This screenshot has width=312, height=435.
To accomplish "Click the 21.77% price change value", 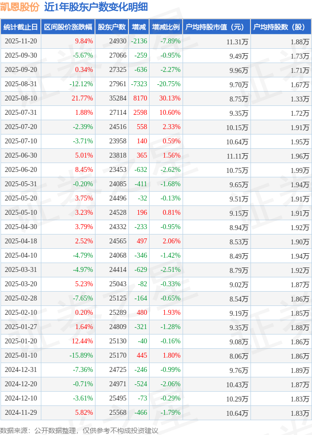I will [82, 99].
